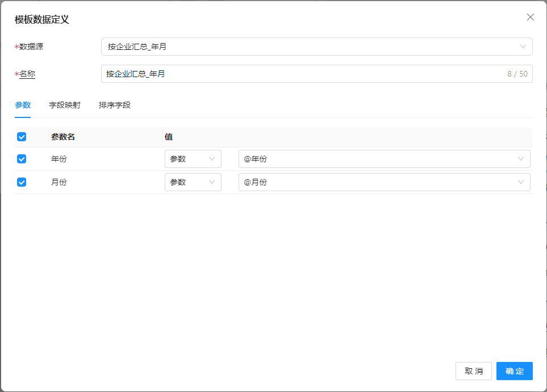Click the 年份 parameter name cell
This screenshot has width=547, height=392.
pos(59,159)
